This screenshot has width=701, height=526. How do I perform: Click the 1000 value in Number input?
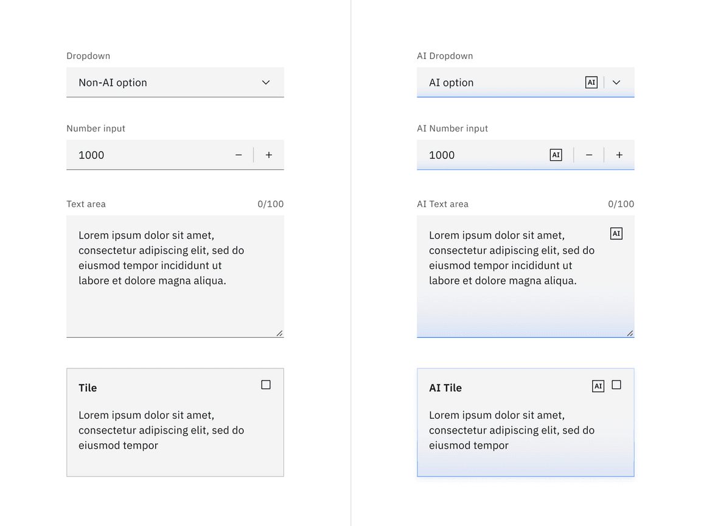91,155
